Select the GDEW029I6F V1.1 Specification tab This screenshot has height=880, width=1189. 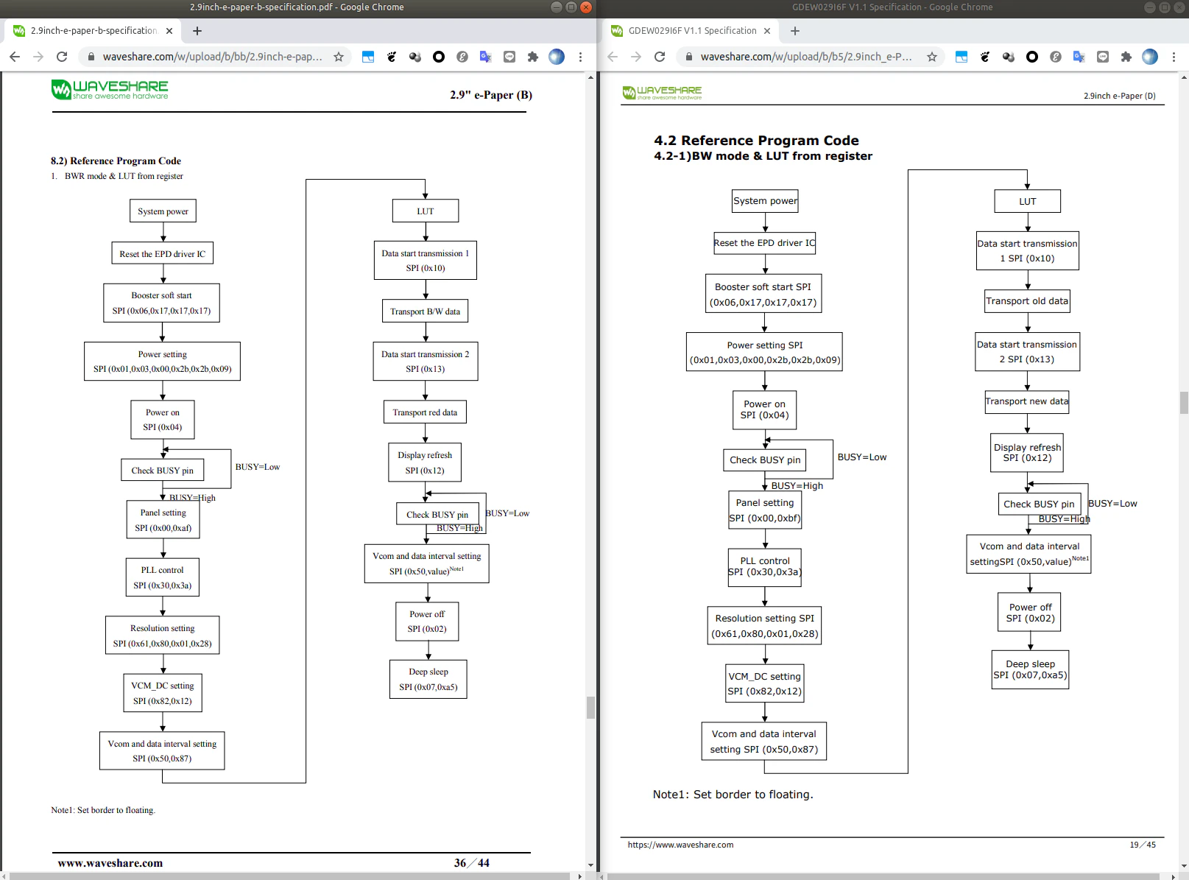(691, 31)
